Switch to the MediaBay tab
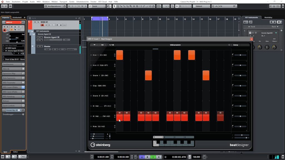The image size is (285, 160). 268,17
